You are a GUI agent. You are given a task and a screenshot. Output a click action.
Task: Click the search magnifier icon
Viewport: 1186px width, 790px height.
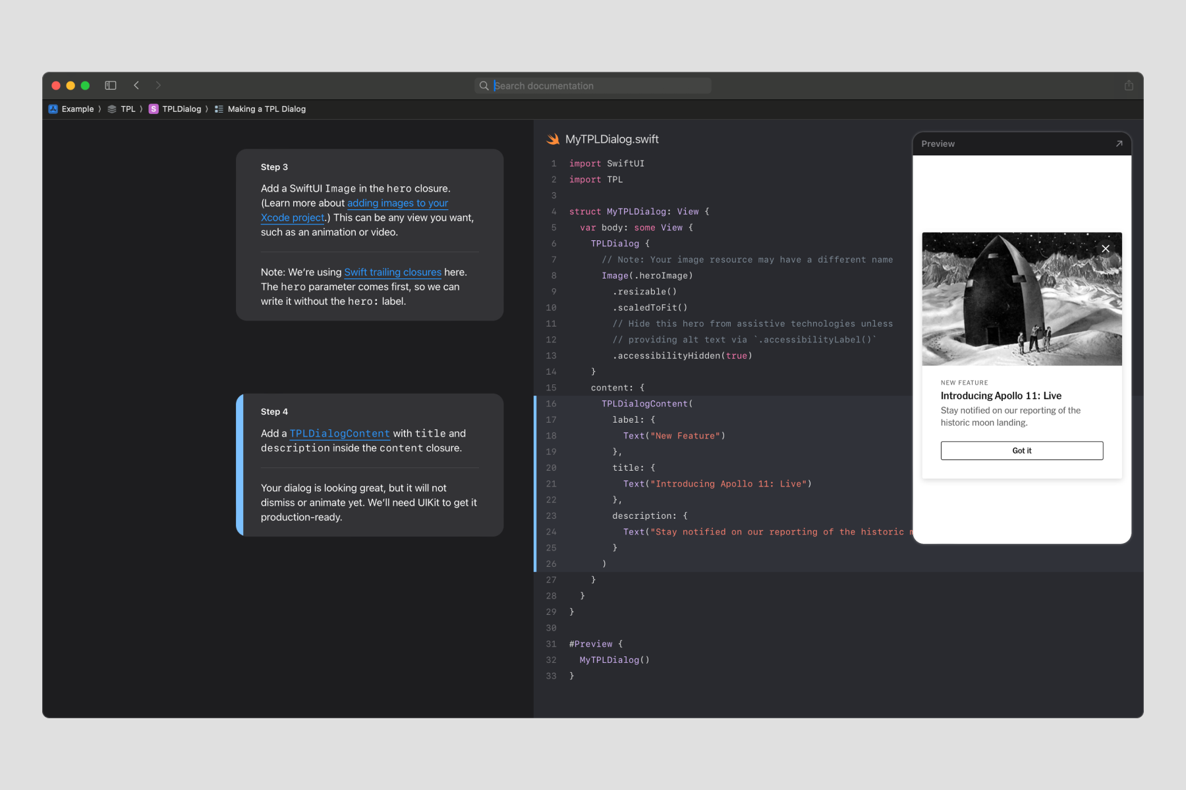pos(484,86)
